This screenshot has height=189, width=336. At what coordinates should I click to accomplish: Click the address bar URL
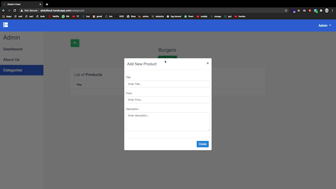[62, 10]
